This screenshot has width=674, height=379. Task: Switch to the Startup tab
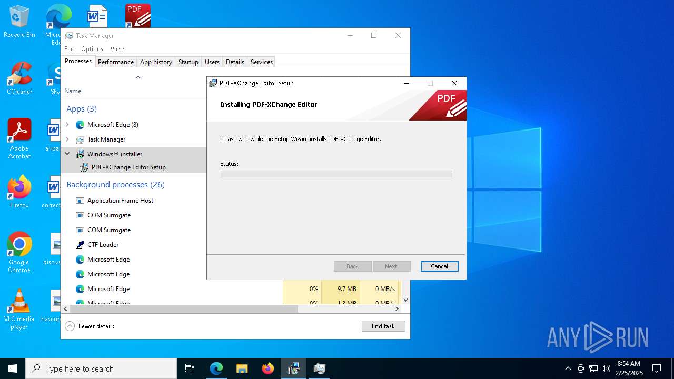click(x=189, y=62)
